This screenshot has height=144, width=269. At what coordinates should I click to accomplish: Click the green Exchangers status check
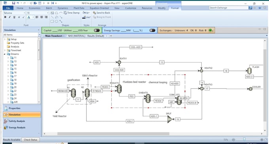click(x=210, y=30)
